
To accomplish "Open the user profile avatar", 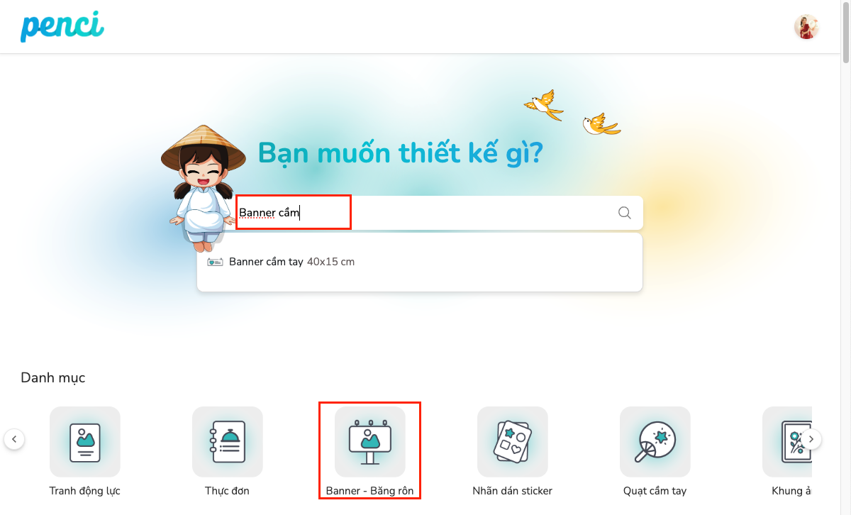I will coord(806,27).
